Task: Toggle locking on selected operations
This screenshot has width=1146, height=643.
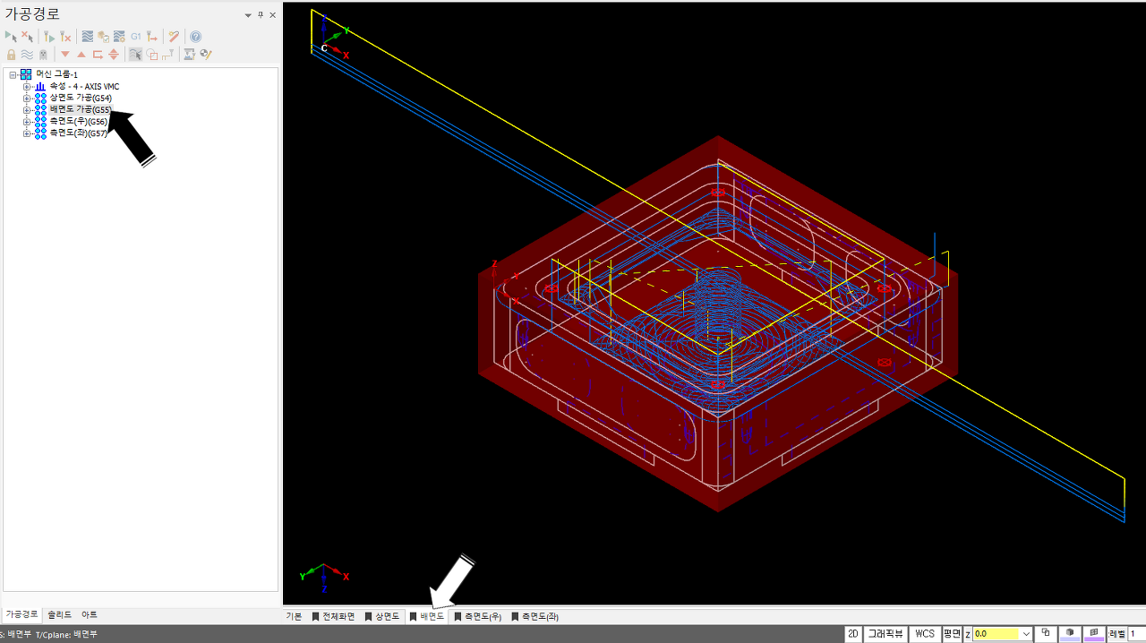Action: coord(11,55)
